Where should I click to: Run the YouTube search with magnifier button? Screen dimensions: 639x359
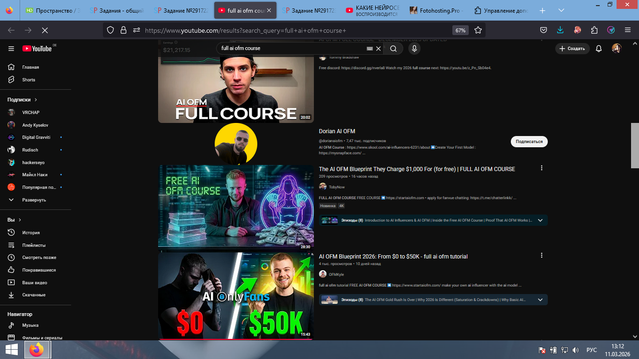393,49
